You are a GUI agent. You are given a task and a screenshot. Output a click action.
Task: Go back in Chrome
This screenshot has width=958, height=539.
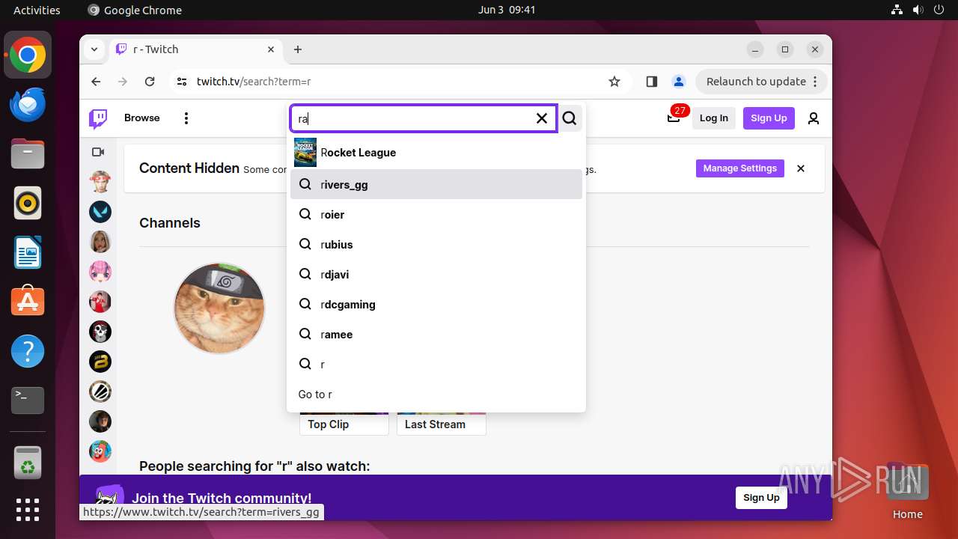point(96,82)
